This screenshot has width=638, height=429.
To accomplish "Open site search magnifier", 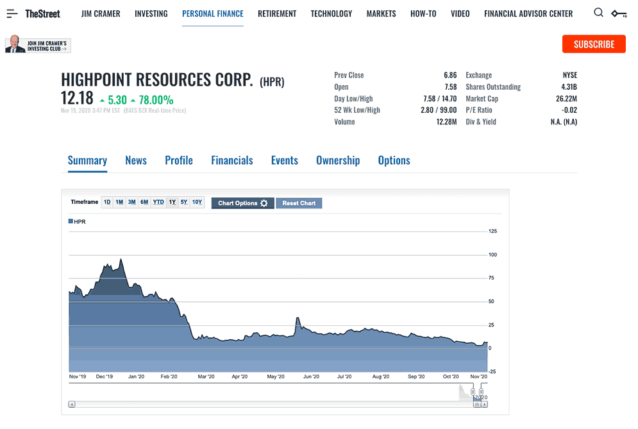I will coord(598,13).
